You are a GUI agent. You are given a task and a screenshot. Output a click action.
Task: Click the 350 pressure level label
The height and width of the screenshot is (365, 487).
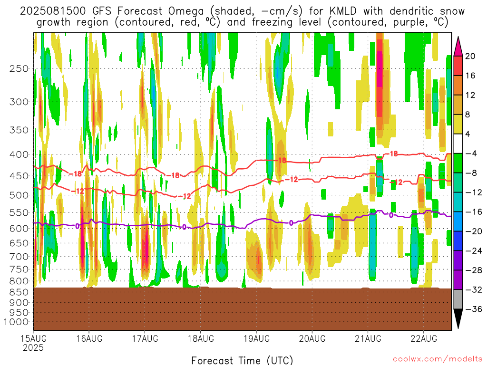(x=19, y=130)
